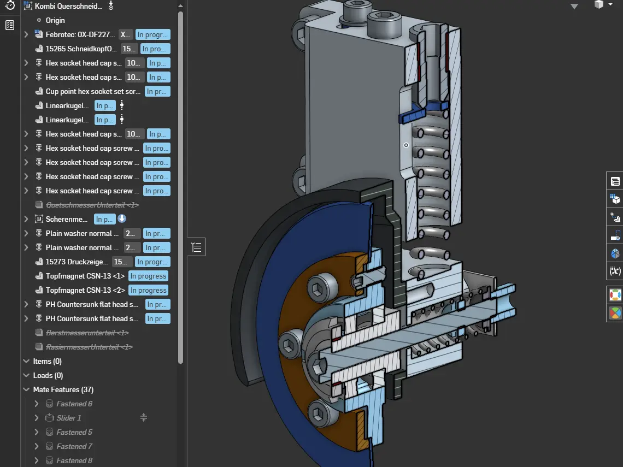The image size is (623, 467).
Task: Click the instance list vertical scrollbar thumb
Action: click(180, 187)
